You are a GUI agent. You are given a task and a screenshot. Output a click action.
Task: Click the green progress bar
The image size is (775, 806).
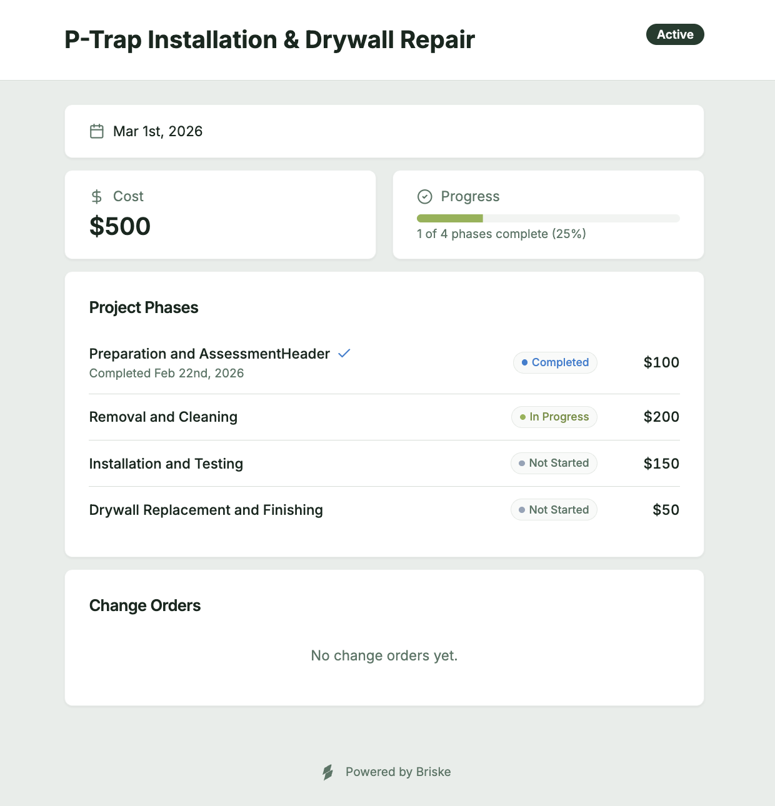pyautogui.click(x=449, y=218)
